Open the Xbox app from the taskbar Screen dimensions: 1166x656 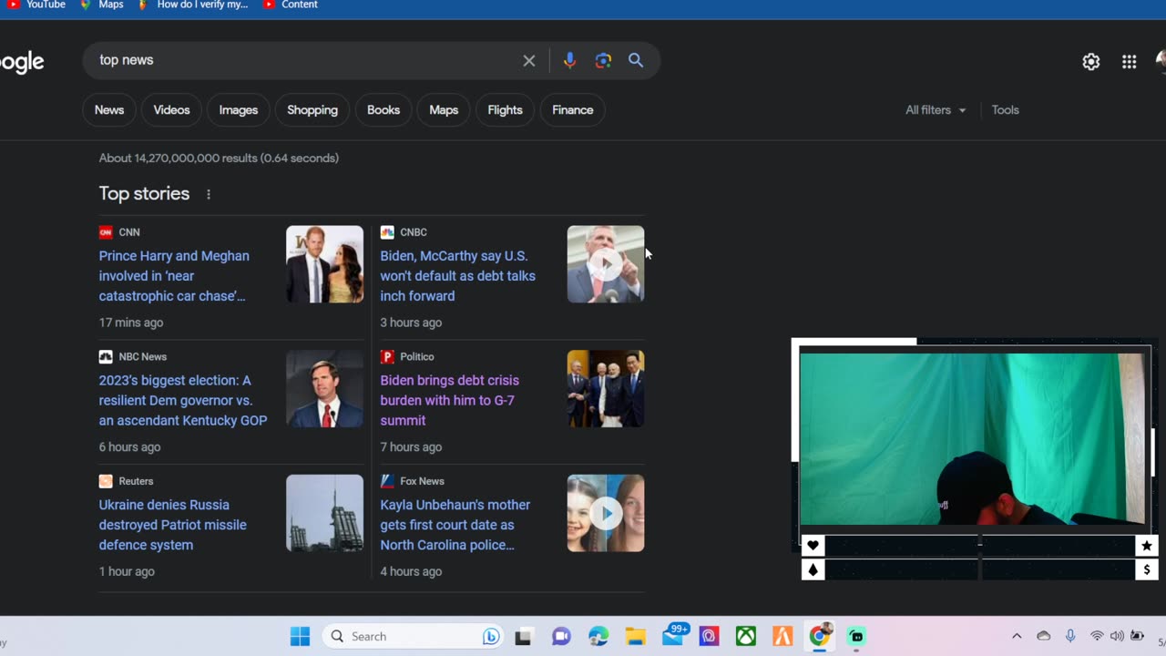[x=746, y=637]
